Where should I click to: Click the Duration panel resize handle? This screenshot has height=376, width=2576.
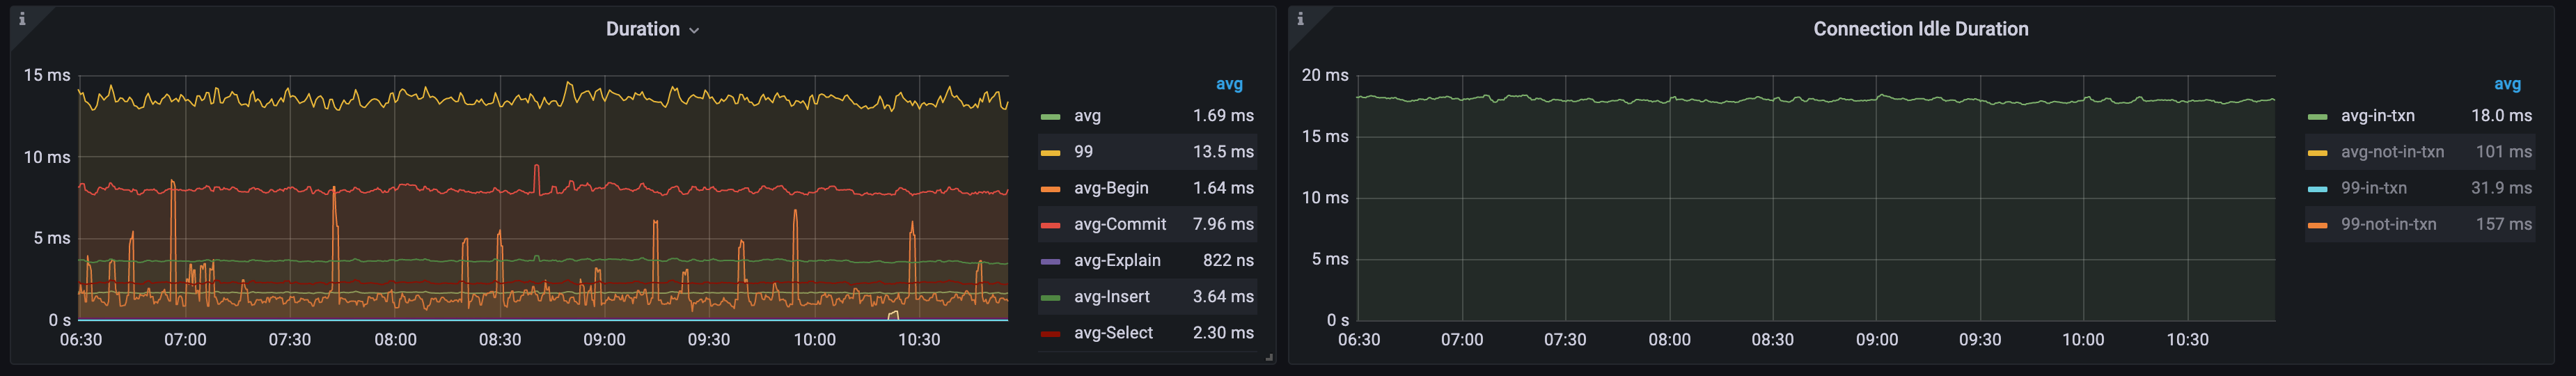click(1269, 357)
